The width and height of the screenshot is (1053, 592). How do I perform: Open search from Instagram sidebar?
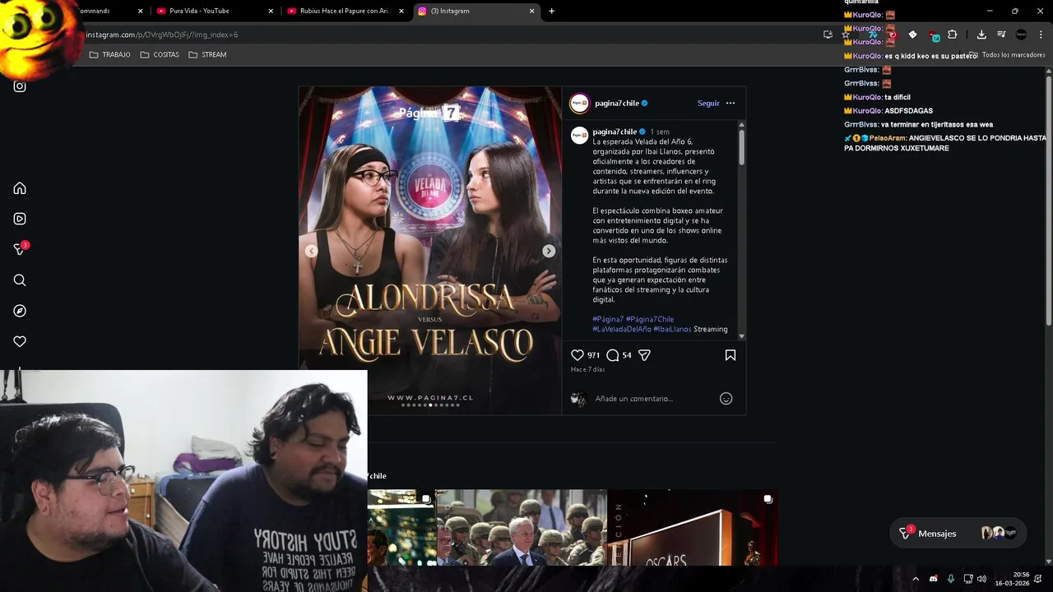pyautogui.click(x=20, y=280)
